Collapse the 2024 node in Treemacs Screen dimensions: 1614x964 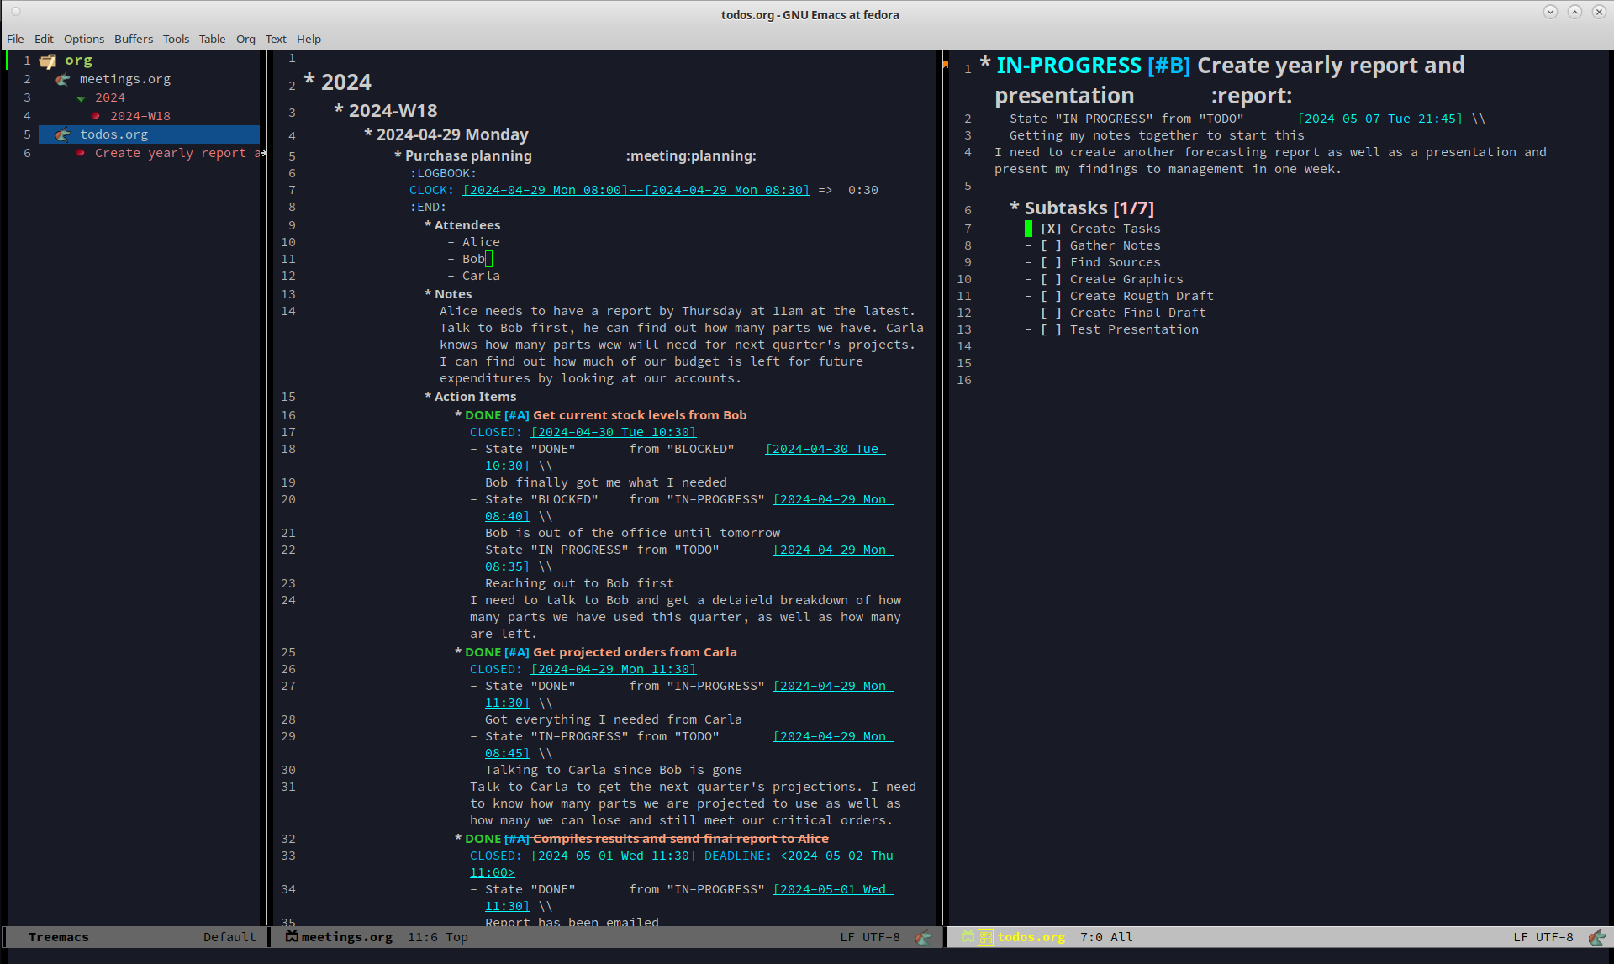pyautogui.click(x=82, y=98)
